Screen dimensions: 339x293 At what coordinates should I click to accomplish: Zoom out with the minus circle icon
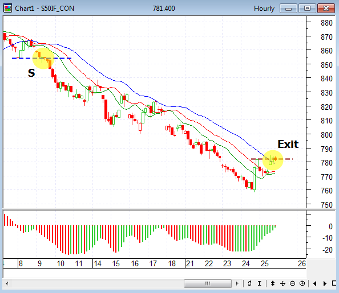click(292, 283)
